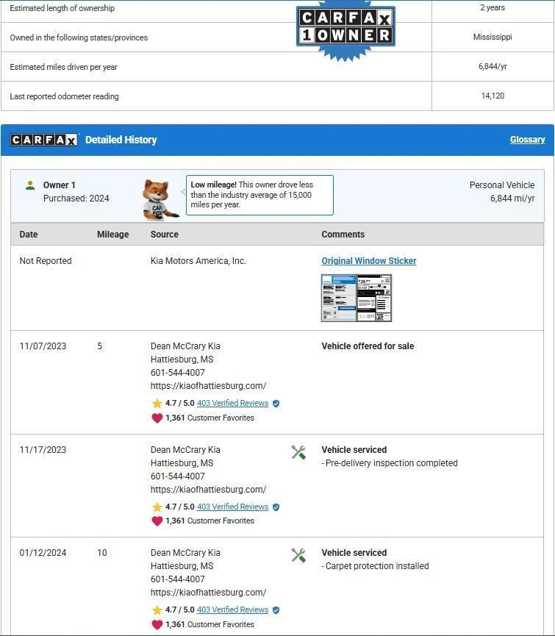Click the CARFAX 1 Owner badge

coord(345,27)
